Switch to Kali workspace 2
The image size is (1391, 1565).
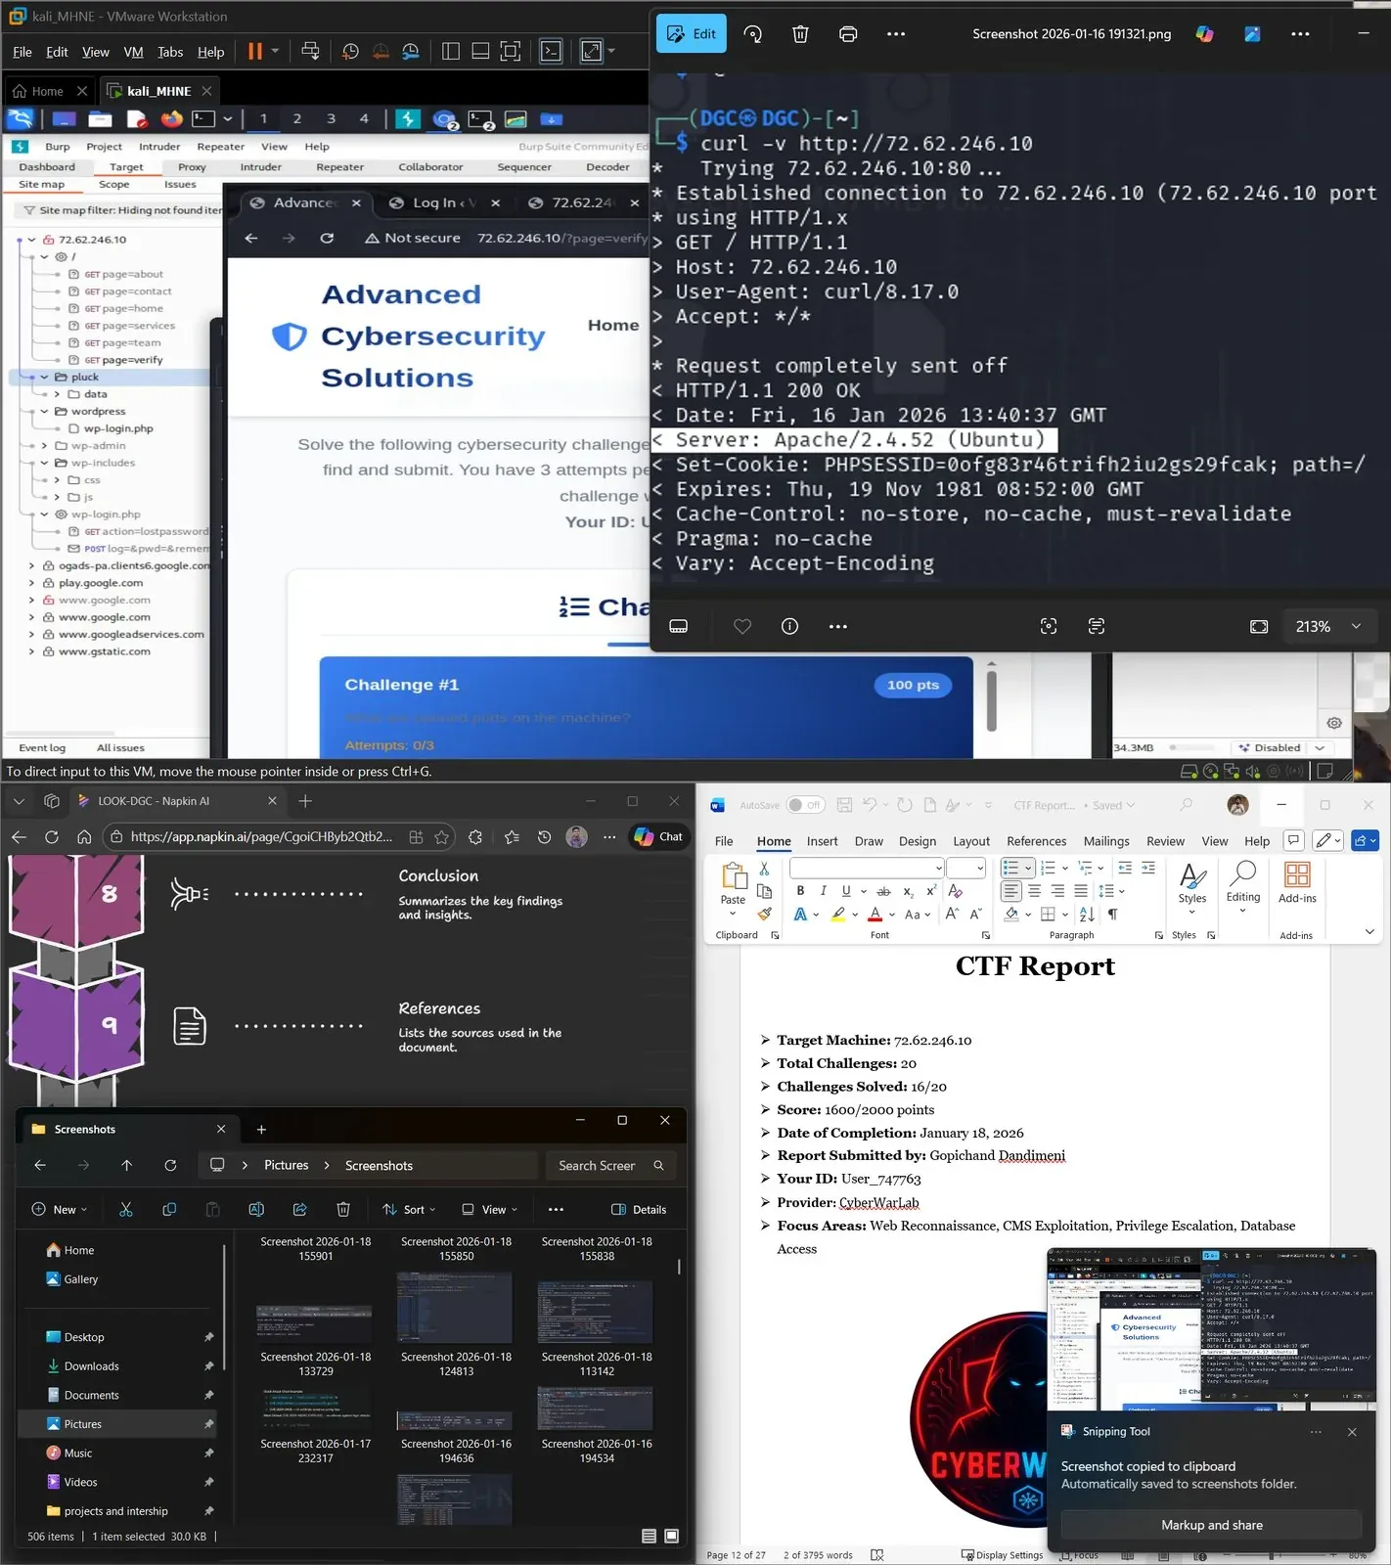click(297, 119)
